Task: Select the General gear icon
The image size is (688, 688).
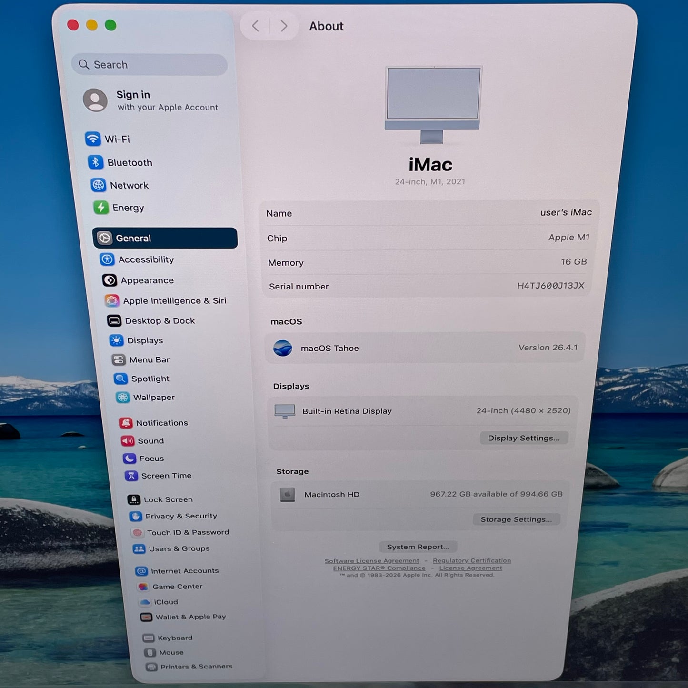Action: 105,238
